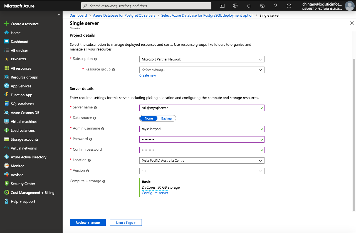Navigate to Dashboard via breadcrumb
Image resolution: width=356 pixels, height=233 pixels.
(x=78, y=15)
